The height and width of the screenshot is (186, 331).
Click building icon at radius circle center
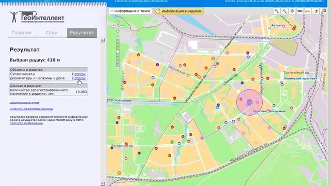[x=249, y=102]
